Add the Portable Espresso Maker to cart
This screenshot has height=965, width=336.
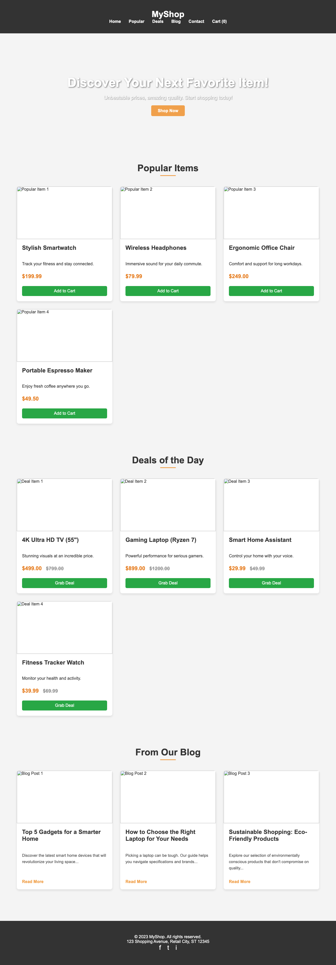(64, 414)
